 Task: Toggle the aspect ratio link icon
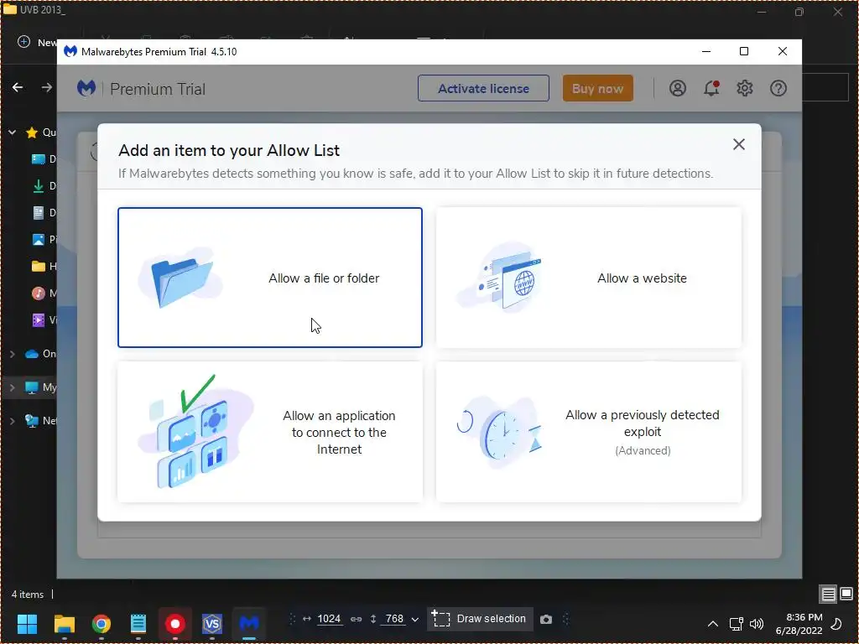click(356, 619)
